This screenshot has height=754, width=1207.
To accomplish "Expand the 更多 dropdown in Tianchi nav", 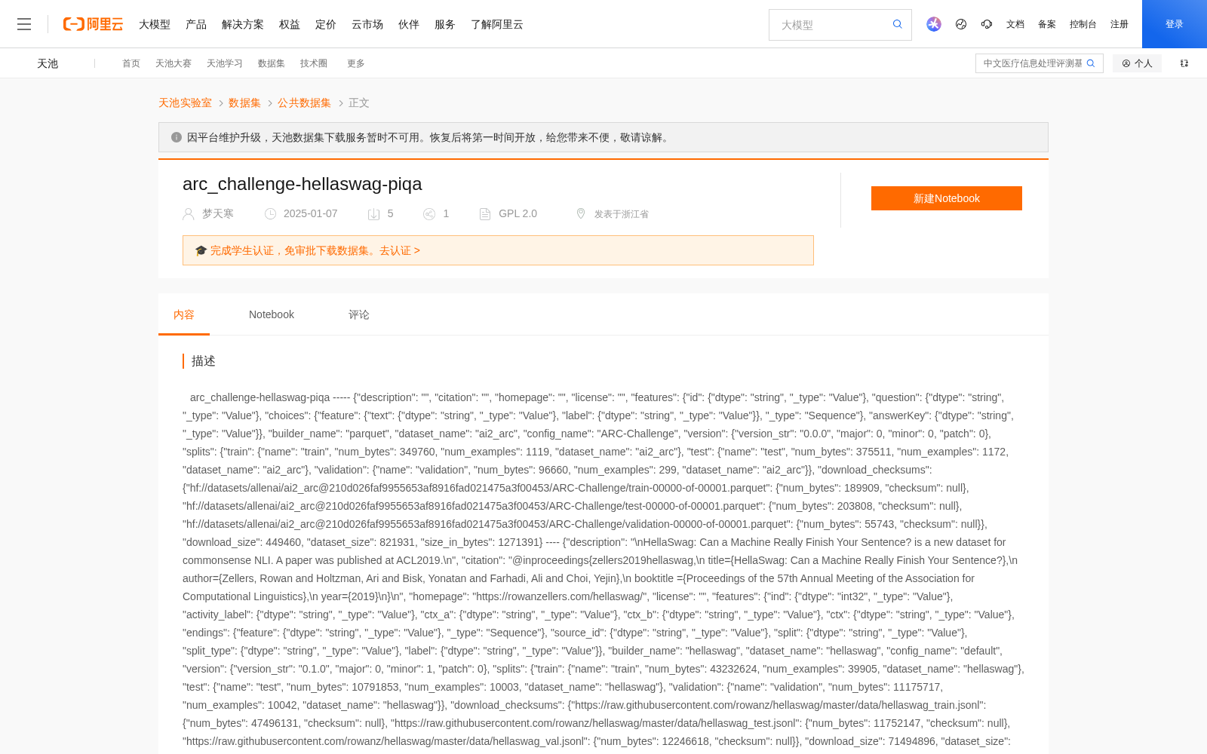I will coord(356,63).
